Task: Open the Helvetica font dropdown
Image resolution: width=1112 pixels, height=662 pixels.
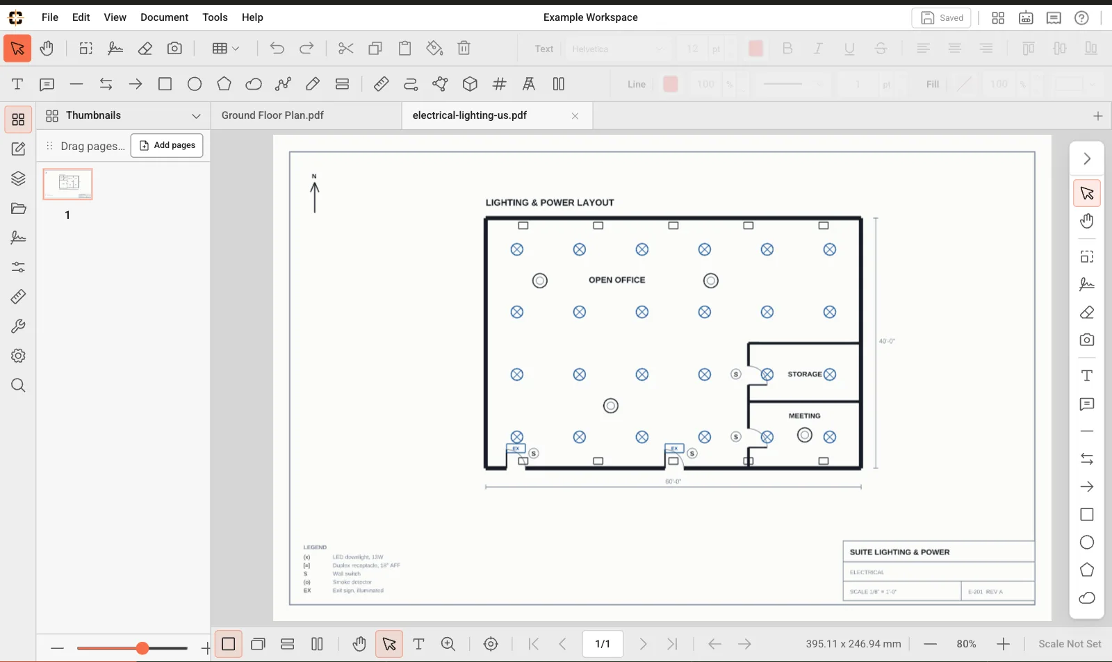Action: click(617, 49)
